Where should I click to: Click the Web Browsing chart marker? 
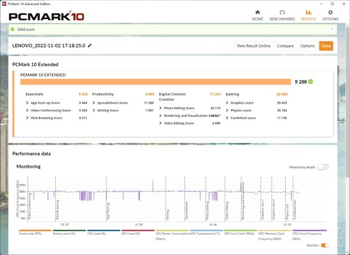pyautogui.click(x=58, y=211)
